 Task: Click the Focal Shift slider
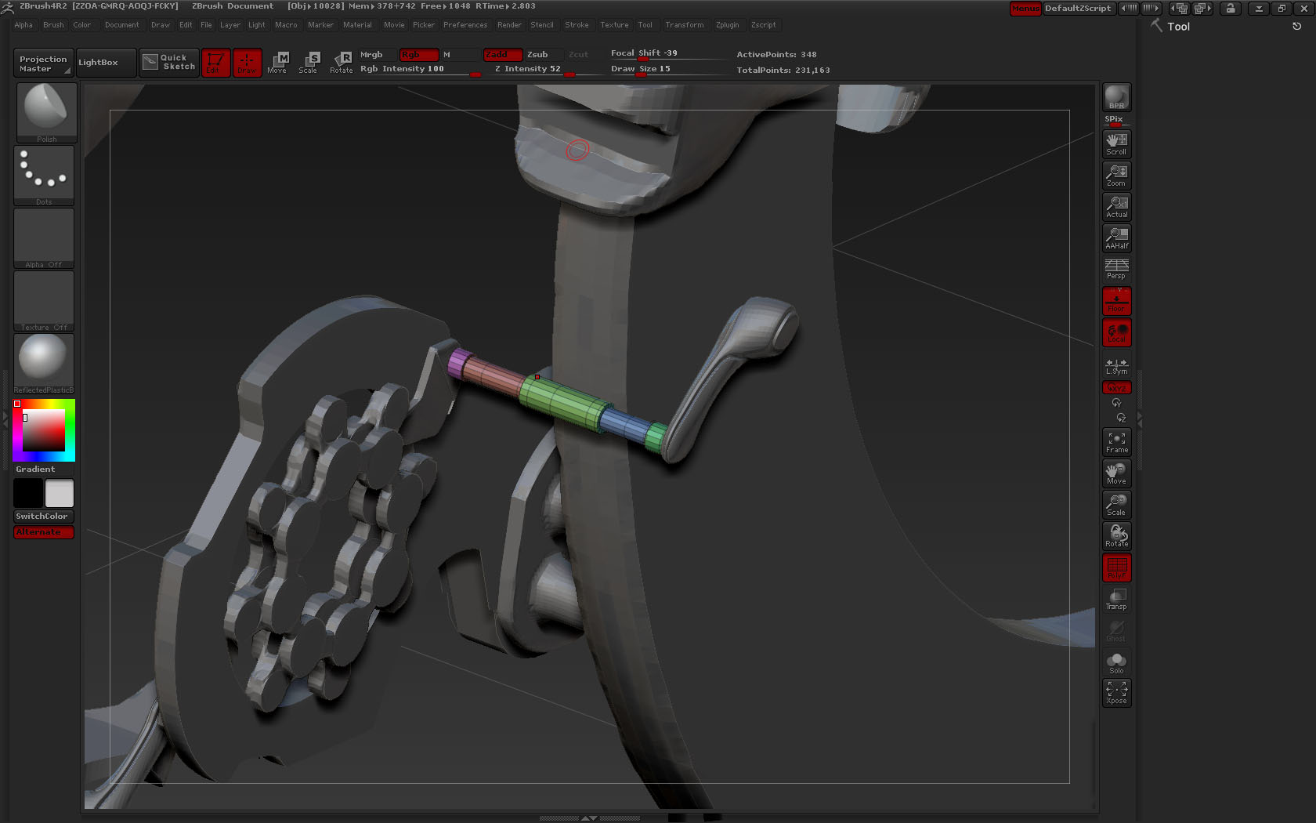click(668, 53)
